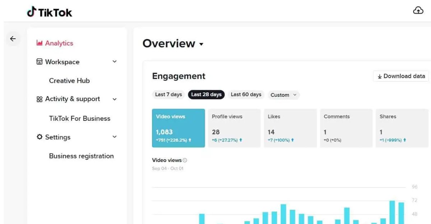Click the 72 axis label

click(415, 200)
